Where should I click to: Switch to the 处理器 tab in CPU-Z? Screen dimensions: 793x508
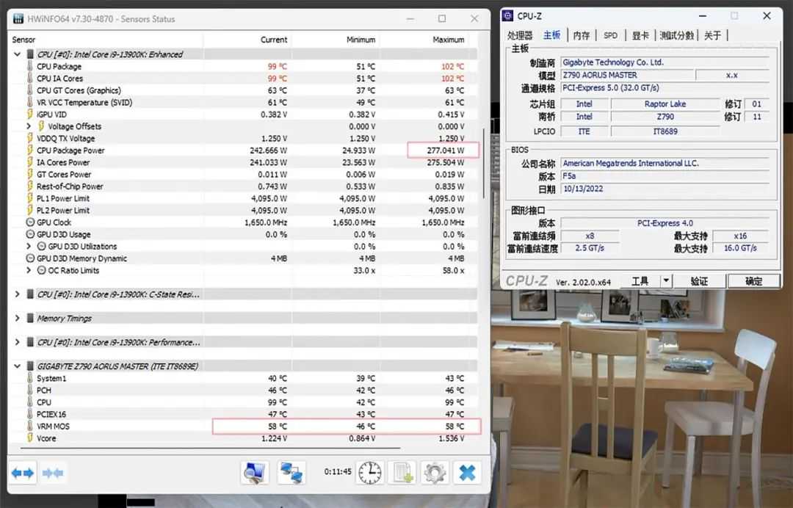[520, 35]
